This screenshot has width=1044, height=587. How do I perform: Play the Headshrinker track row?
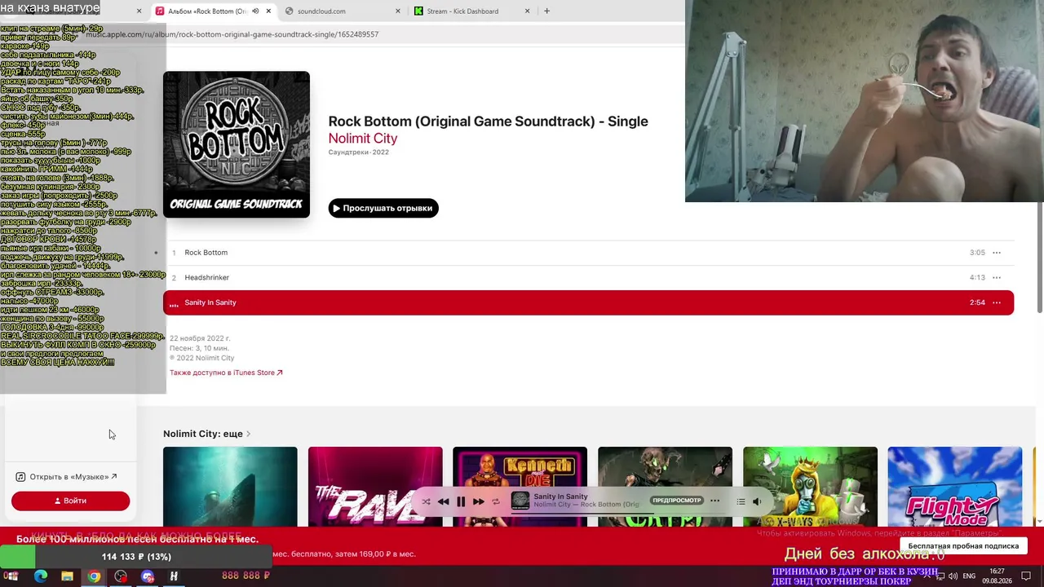click(588, 277)
